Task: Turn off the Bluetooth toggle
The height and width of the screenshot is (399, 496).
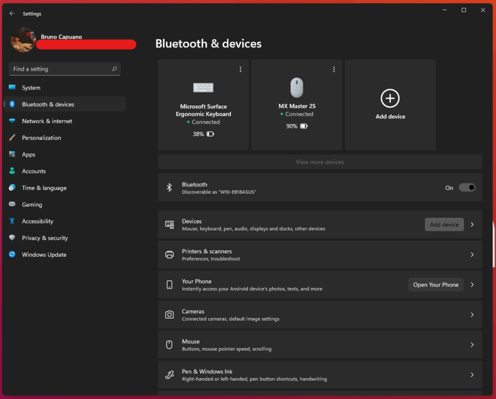Action: tap(467, 187)
